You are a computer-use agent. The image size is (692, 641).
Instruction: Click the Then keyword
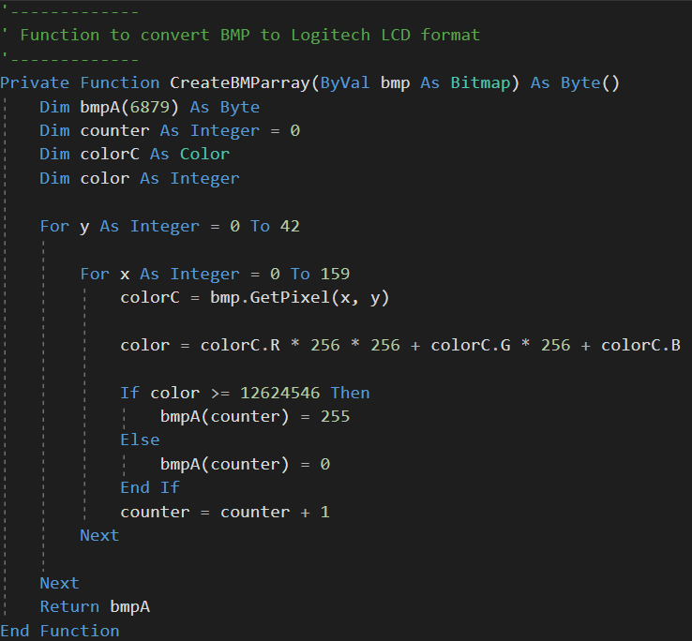click(x=351, y=393)
